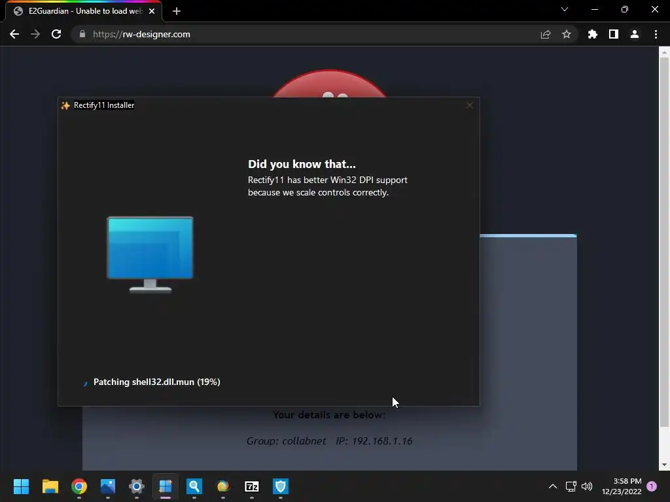Click the Did you know that heading
This screenshot has width=670, height=502.
point(302,164)
